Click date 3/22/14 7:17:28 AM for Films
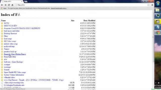 (88, 36)
